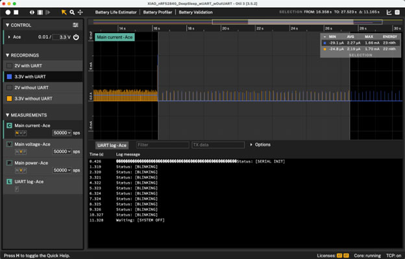
Task: Toggle the 3.3V with UART recording
Action: pyautogui.click(x=9, y=76)
